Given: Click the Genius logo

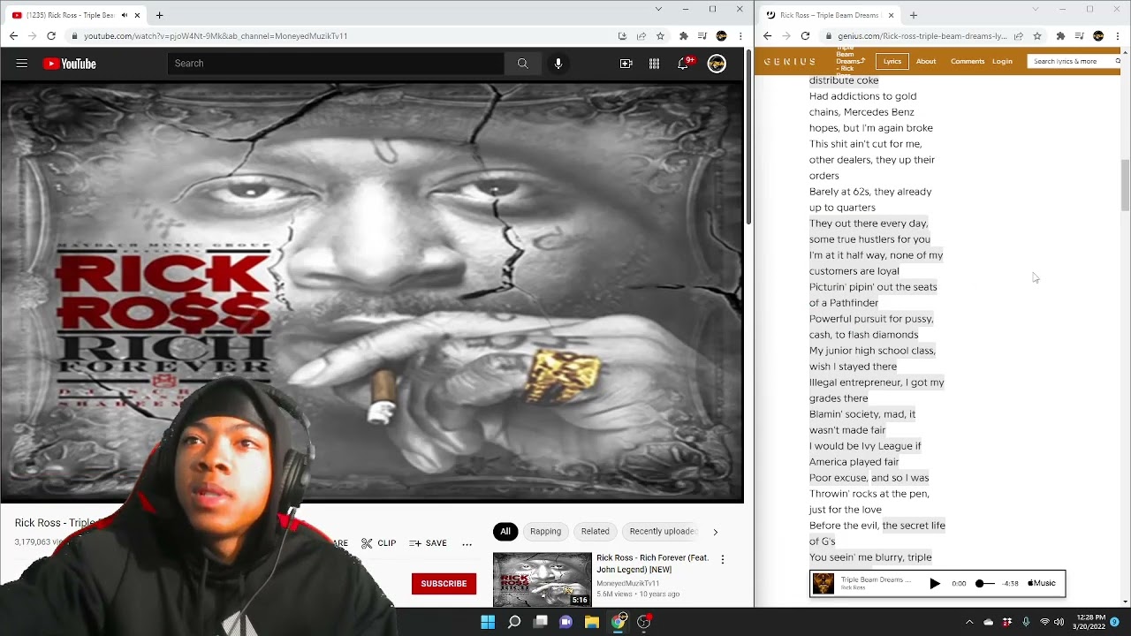Looking at the screenshot, I should (790, 61).
